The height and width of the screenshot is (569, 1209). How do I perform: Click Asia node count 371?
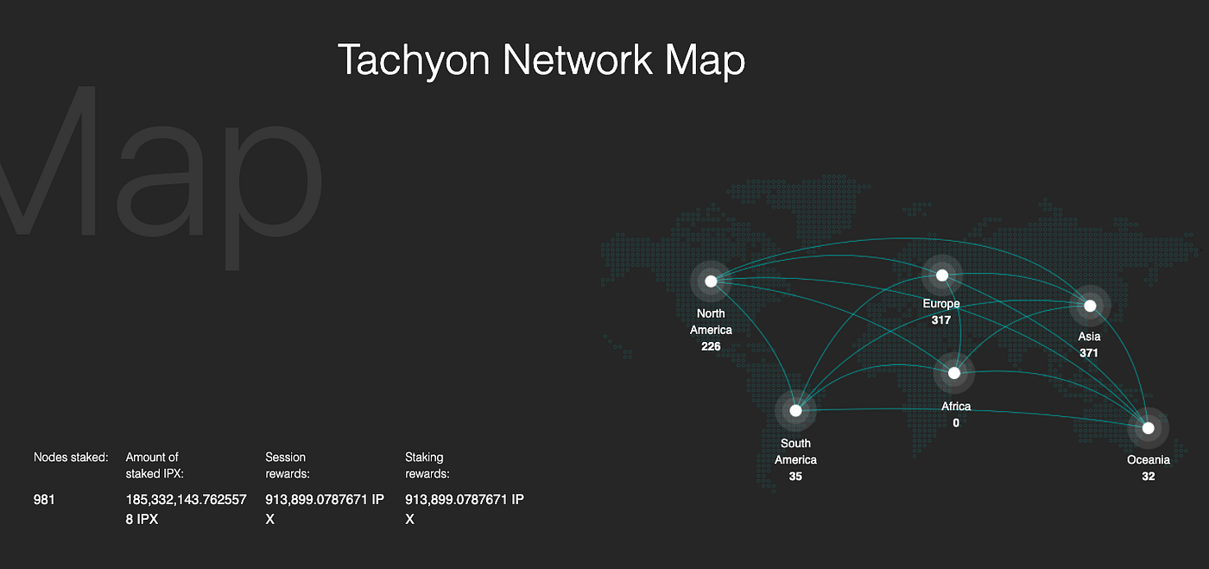pyautogui.click(x=1089, y=353)
